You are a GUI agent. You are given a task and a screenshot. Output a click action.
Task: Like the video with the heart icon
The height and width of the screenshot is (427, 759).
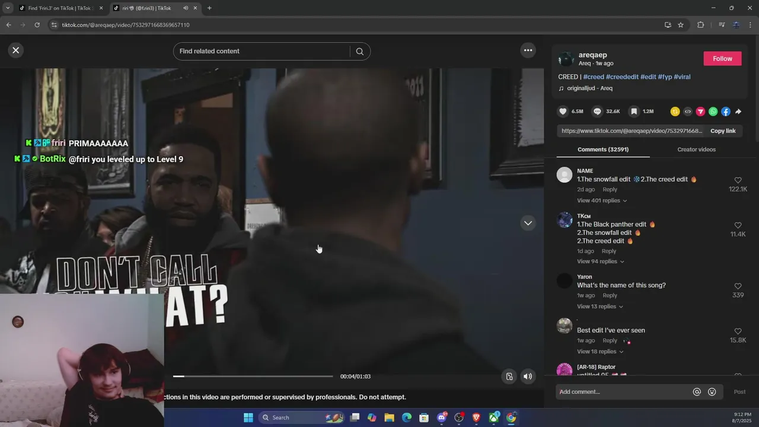point(563,111)
